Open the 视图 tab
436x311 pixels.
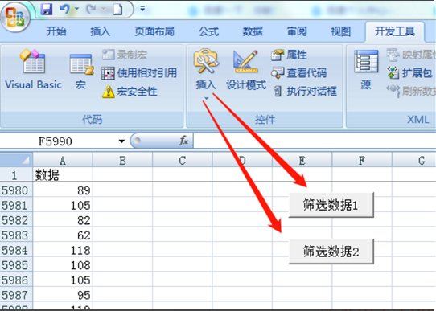[340, 31]
